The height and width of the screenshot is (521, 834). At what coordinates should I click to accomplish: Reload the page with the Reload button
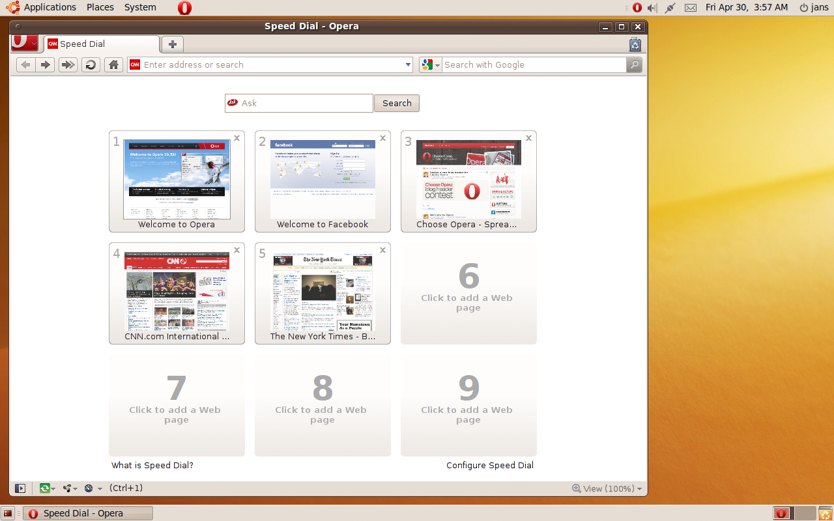coord(91,64)
